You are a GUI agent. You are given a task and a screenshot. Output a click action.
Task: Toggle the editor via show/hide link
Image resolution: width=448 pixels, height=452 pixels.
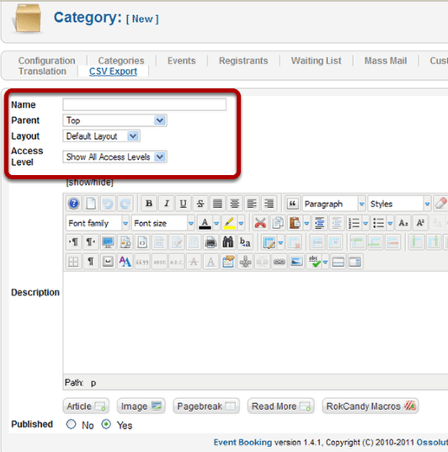89,183
